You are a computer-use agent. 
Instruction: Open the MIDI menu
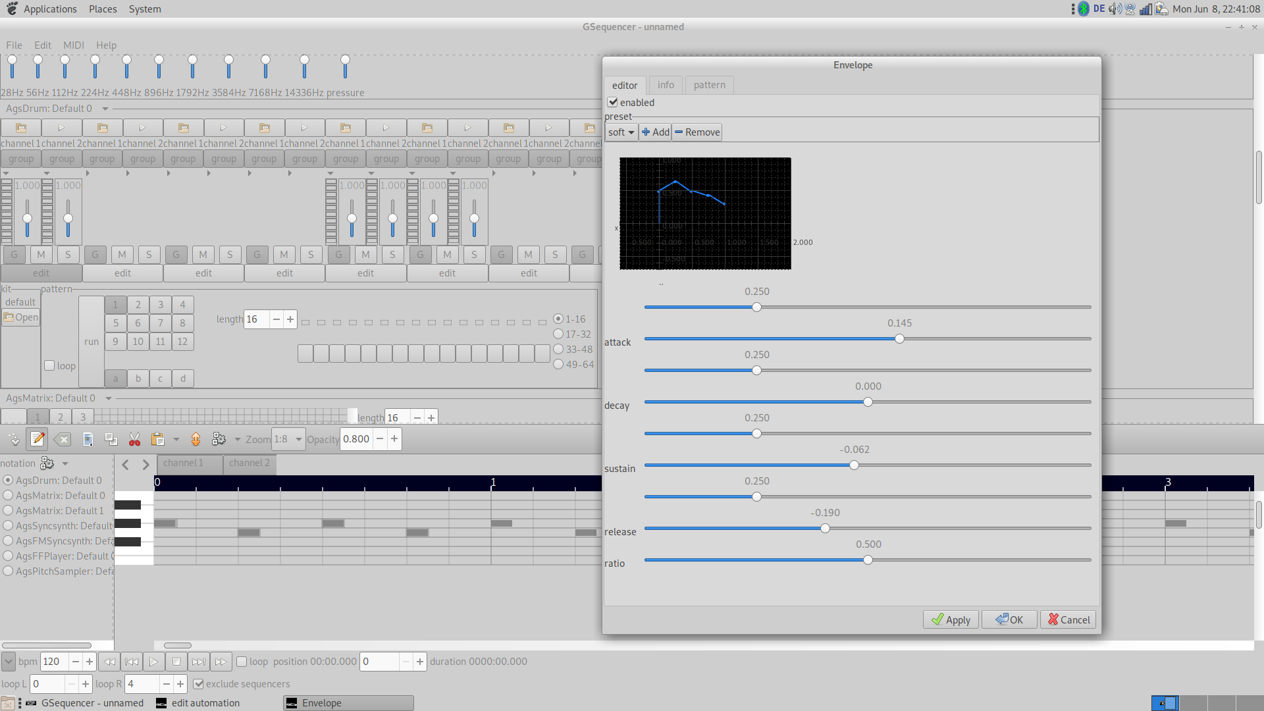pyautogui.click(x=73, y=45)
